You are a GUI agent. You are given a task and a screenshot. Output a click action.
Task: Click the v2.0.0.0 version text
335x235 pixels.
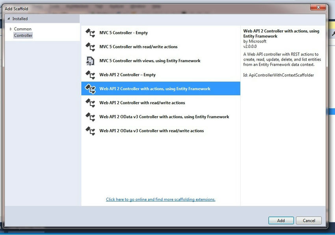(x=250, y=46)
